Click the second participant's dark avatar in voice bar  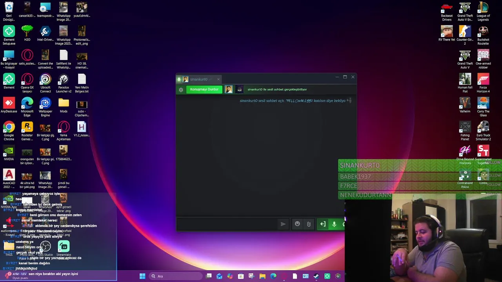pos(240,89)
